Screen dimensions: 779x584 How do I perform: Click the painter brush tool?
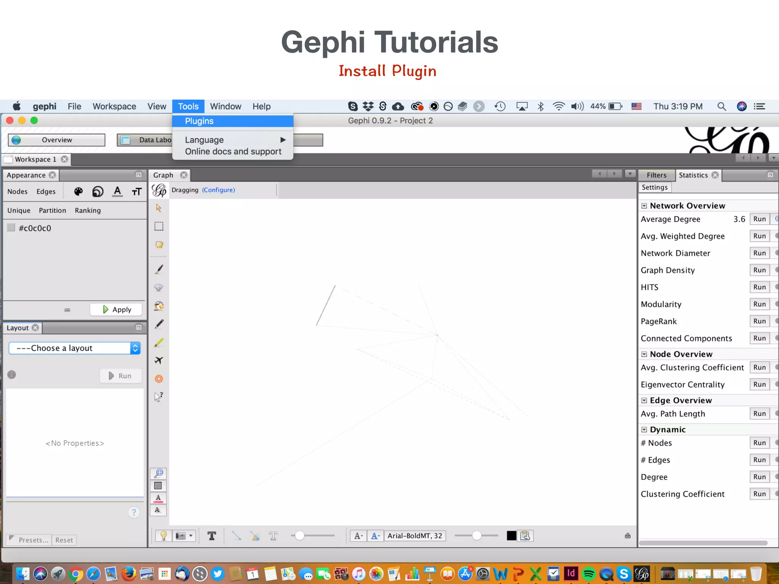click(x=159, y=270)
